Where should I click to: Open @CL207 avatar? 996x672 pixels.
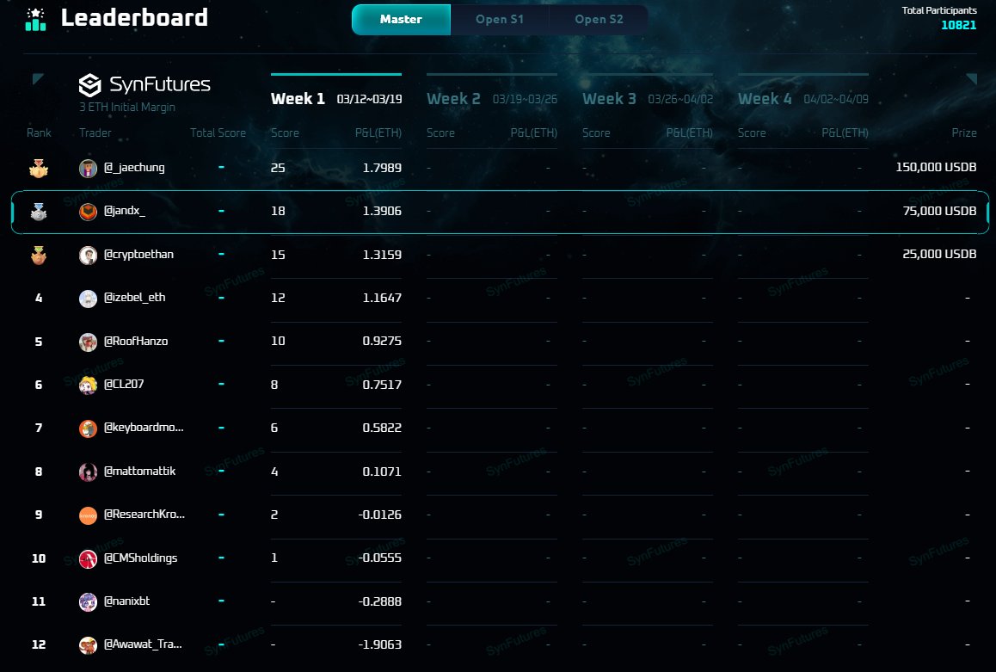coord(88,385)
